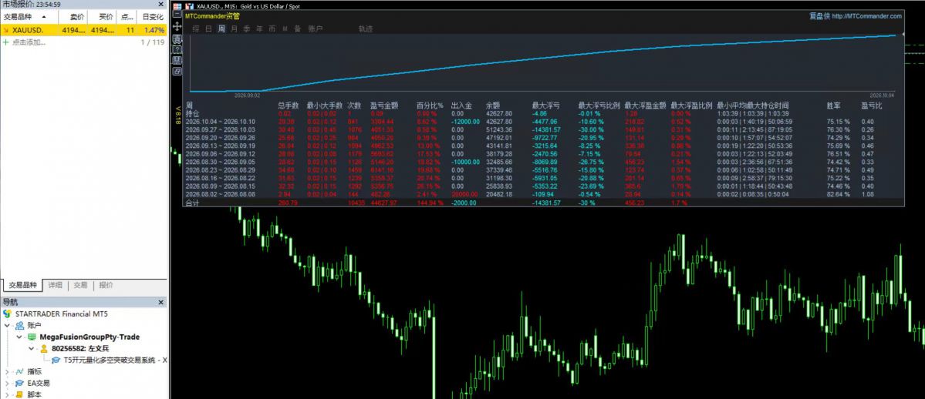Viewport: 925px width, 399px height.
Task: Click the cap icon beside T5开元量化 expert
Action: point(56,360)
